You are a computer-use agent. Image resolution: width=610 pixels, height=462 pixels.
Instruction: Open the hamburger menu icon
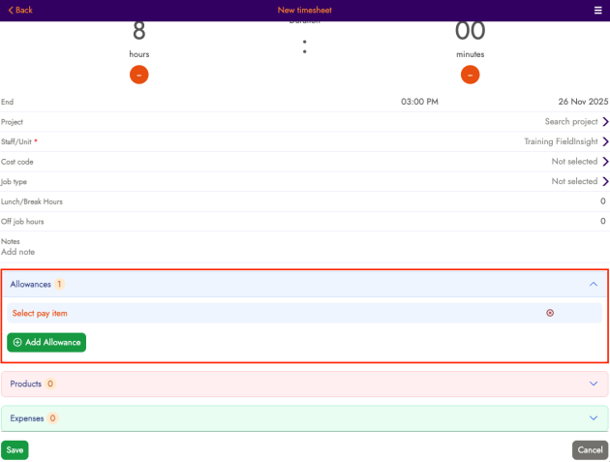(597, 10)
